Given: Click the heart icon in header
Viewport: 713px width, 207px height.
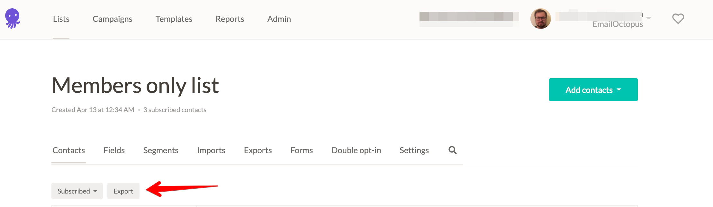Looking at the screenshot, I should tap(678, 19).
